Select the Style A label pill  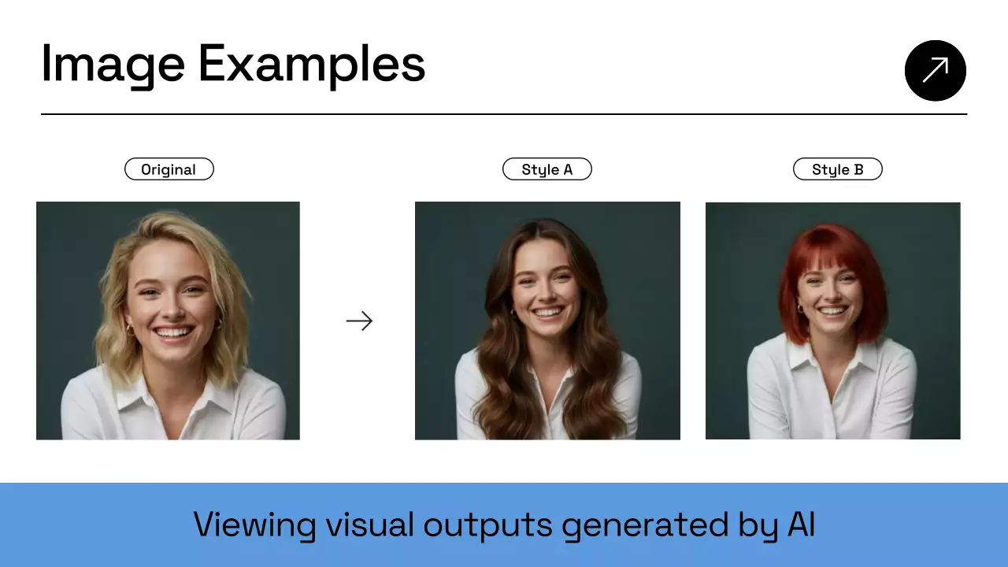pyautogui.click(x=547, y=169)
